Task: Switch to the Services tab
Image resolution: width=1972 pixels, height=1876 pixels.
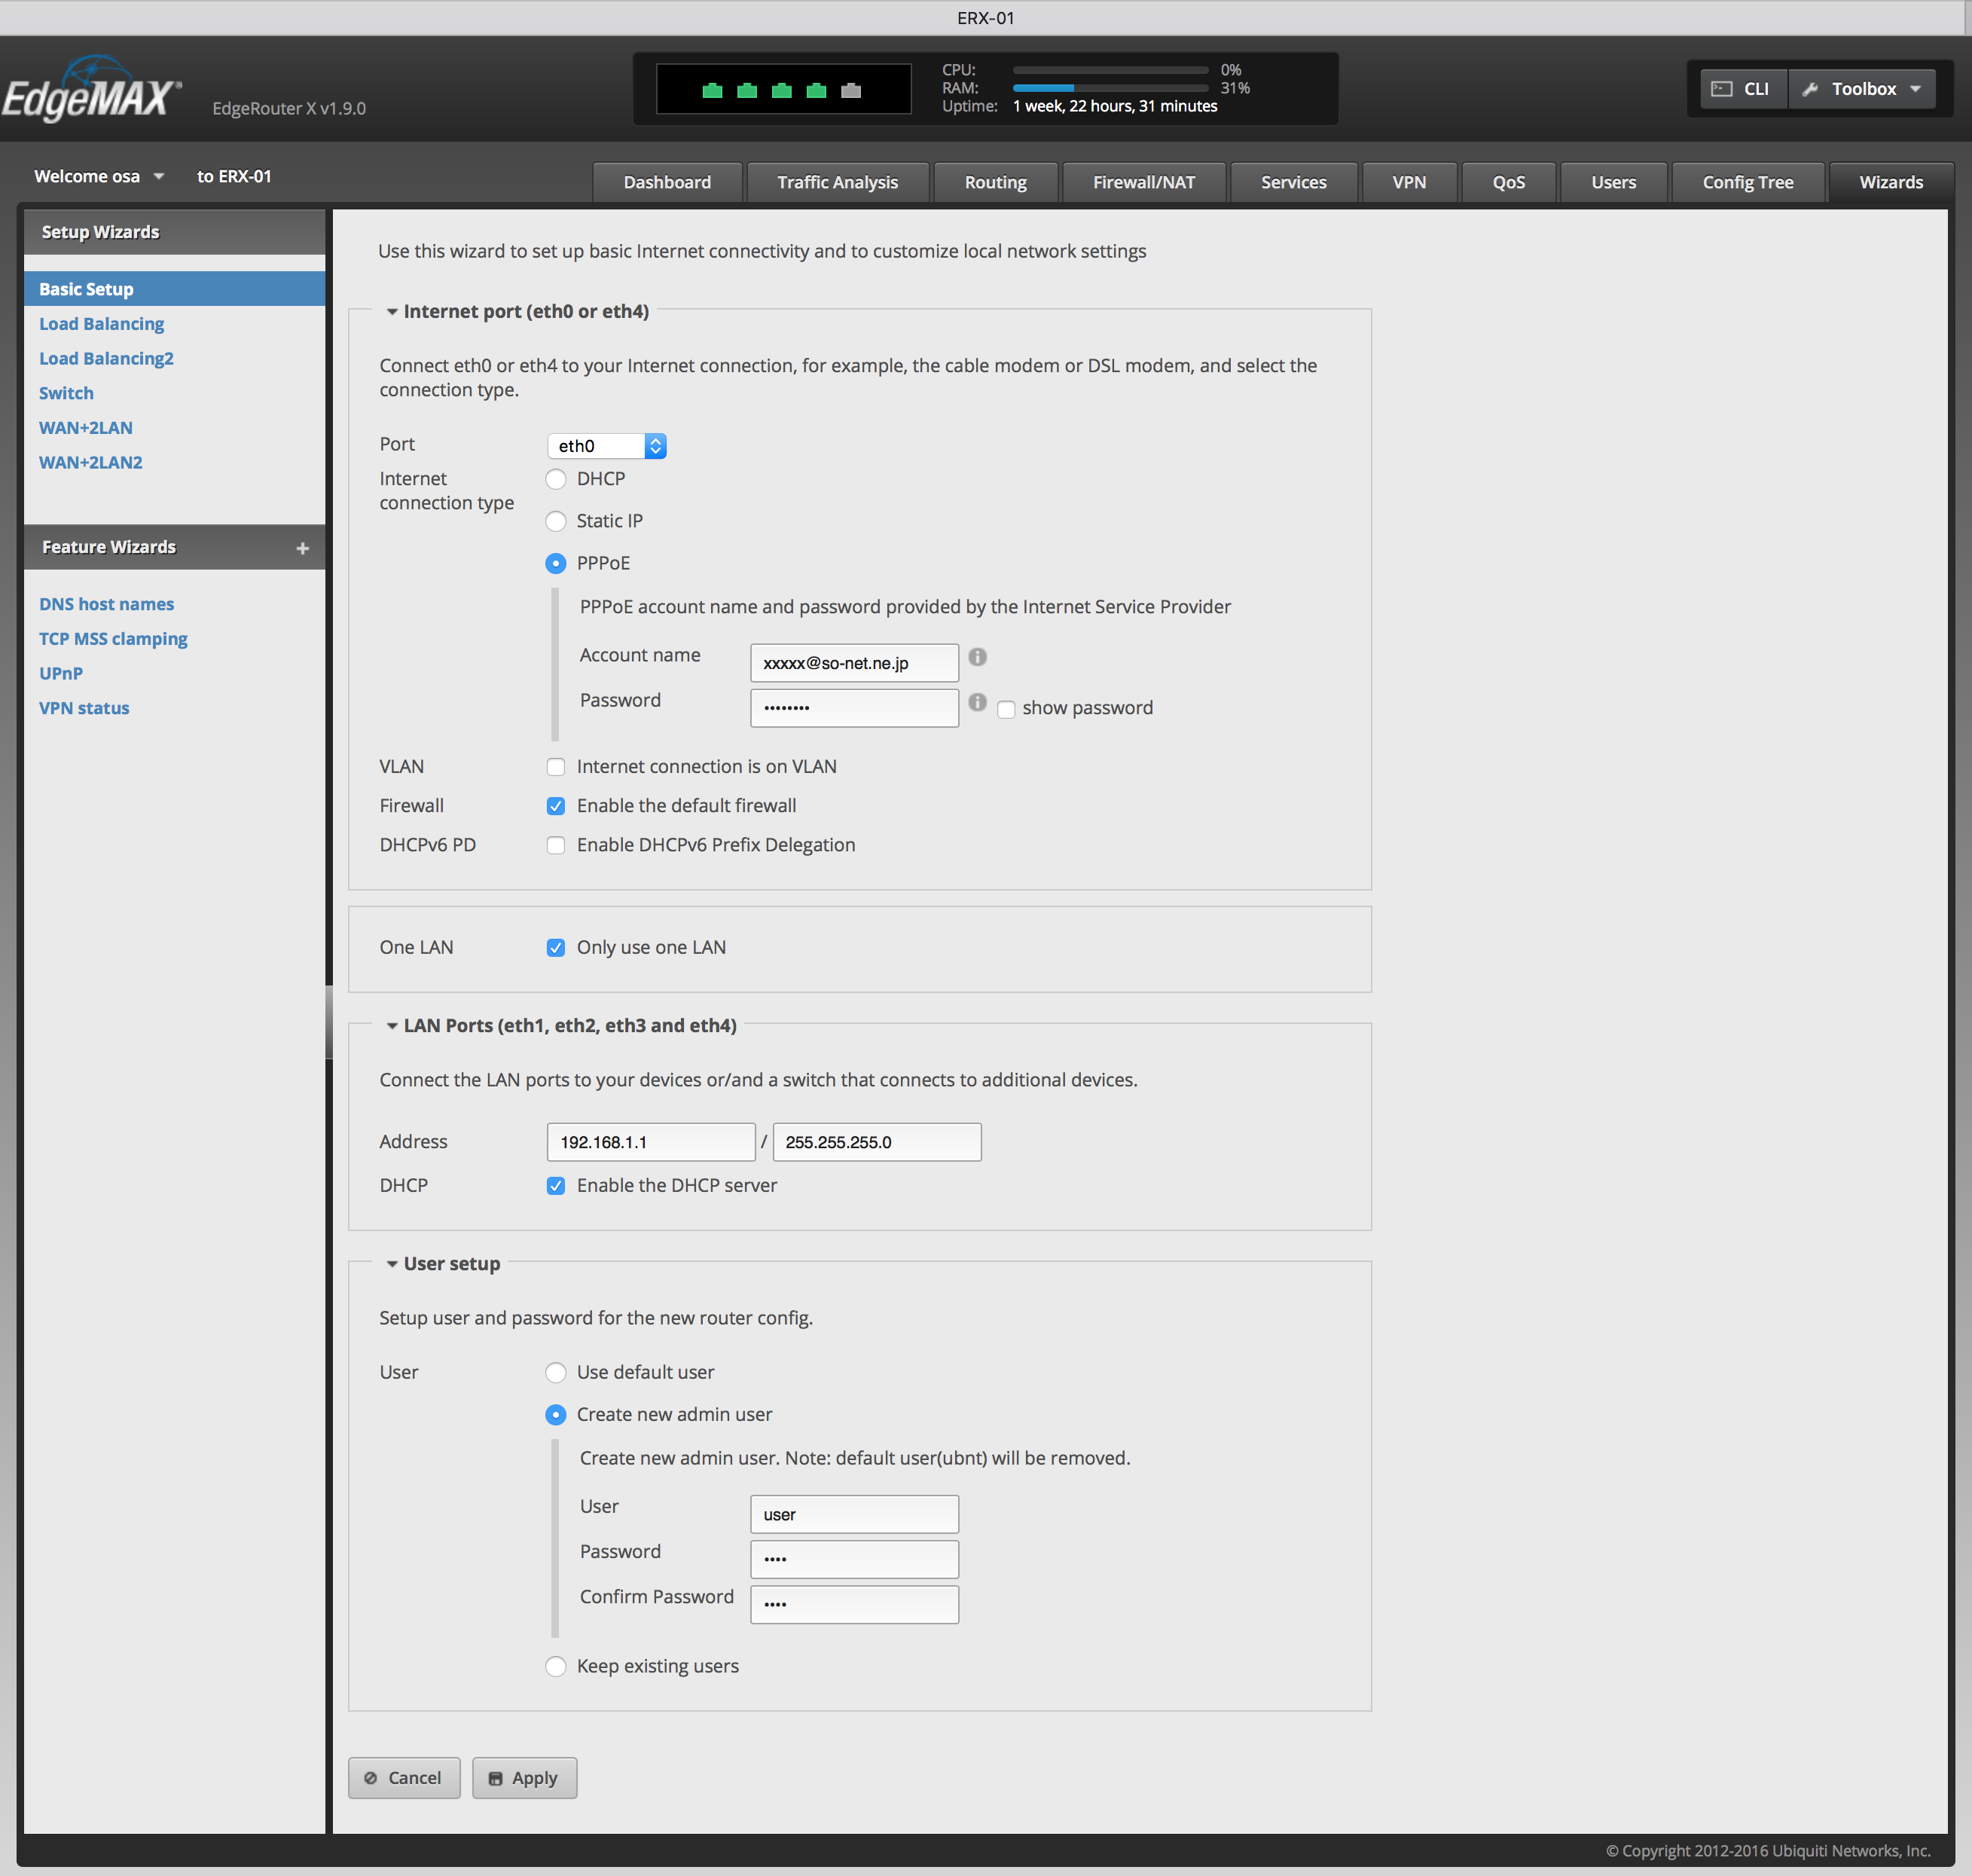Action: pos(1294,182)
